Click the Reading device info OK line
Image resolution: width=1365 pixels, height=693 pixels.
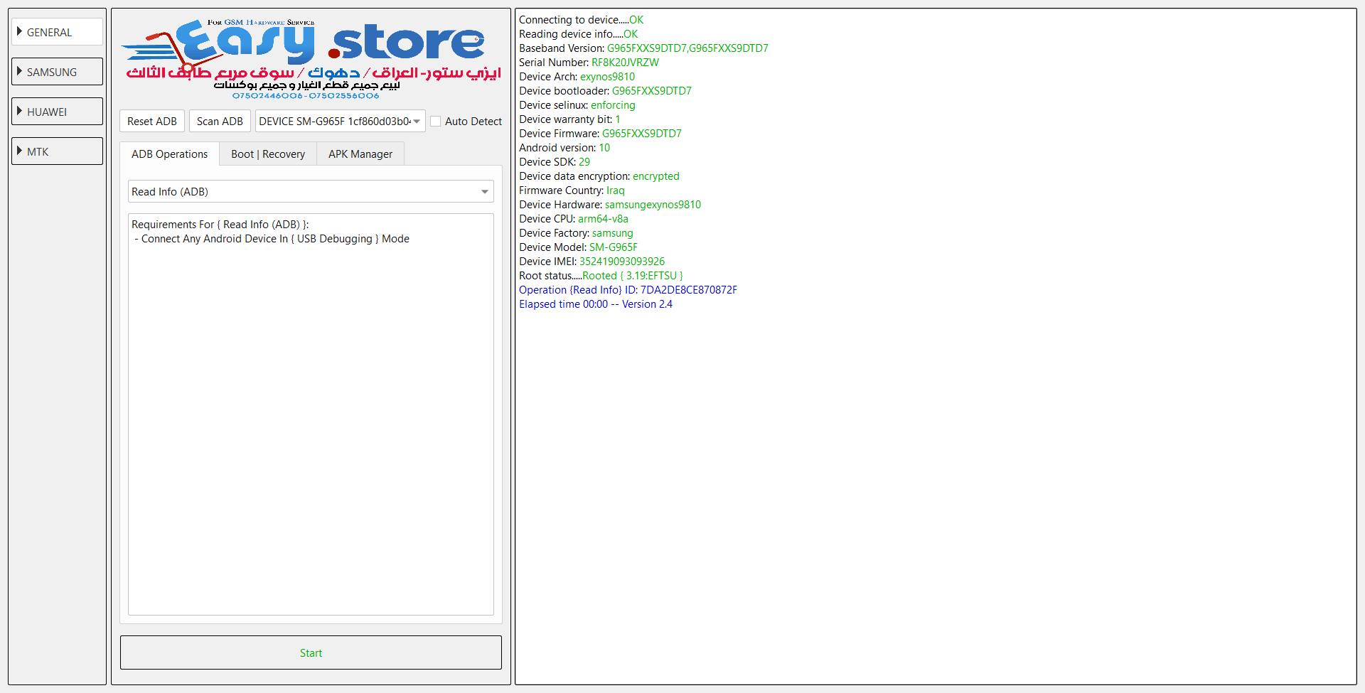click(578, 34)
